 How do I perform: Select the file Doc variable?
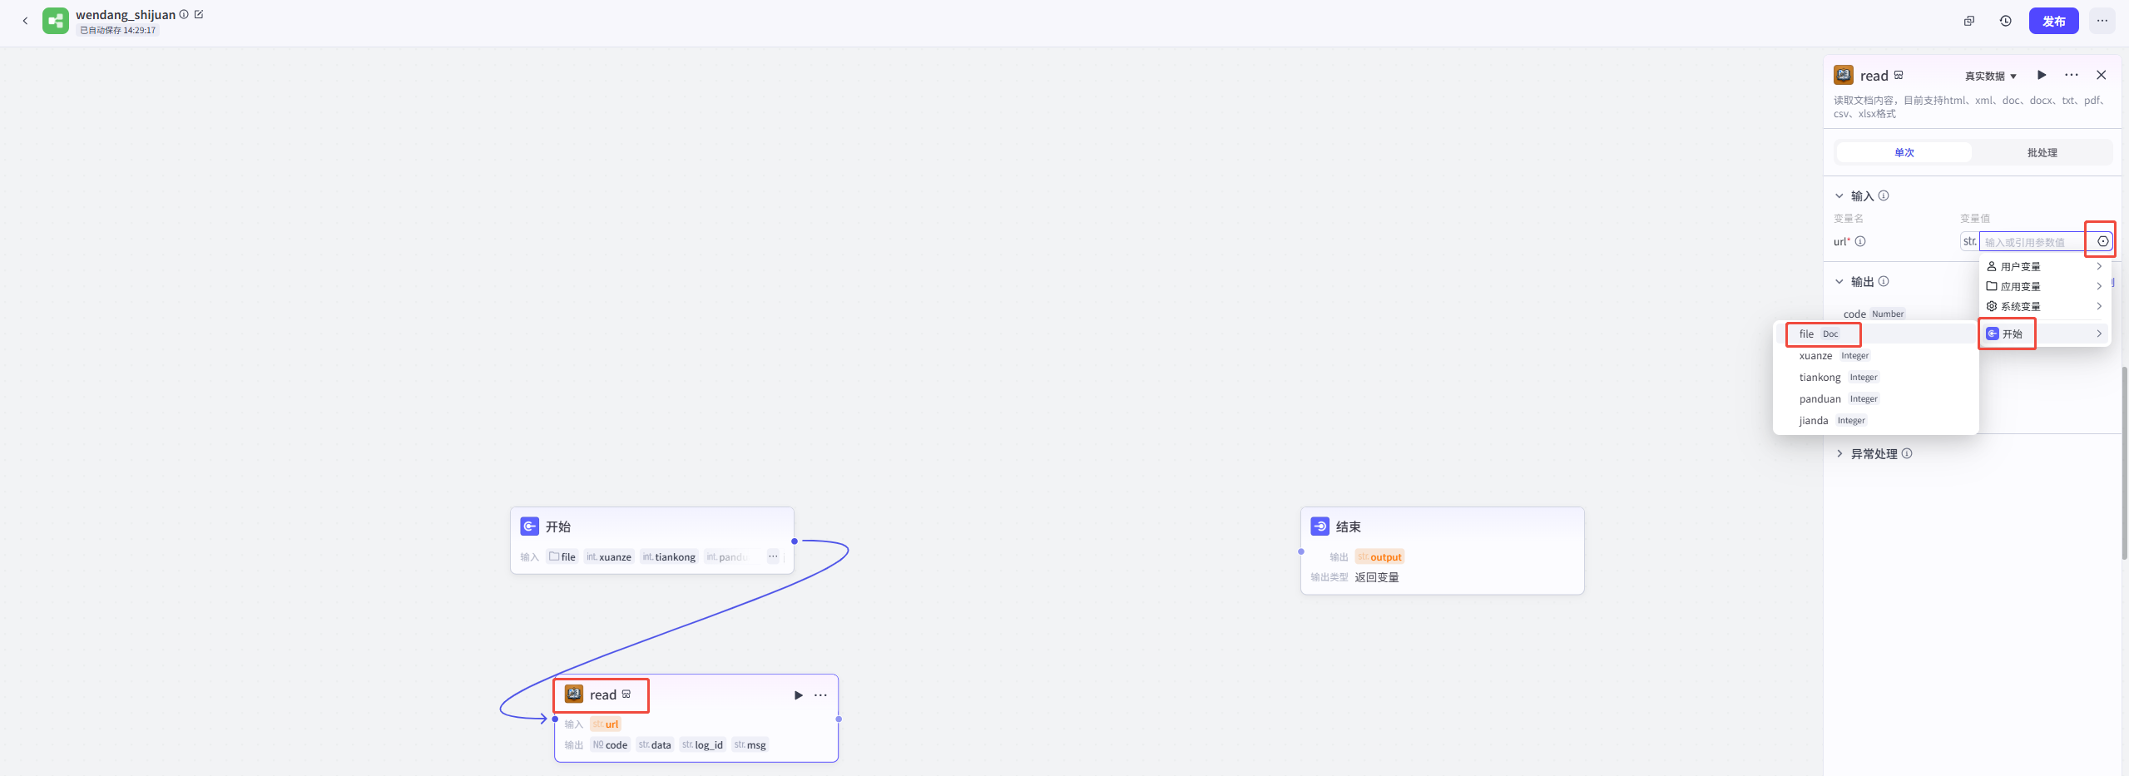(1822, 334)
